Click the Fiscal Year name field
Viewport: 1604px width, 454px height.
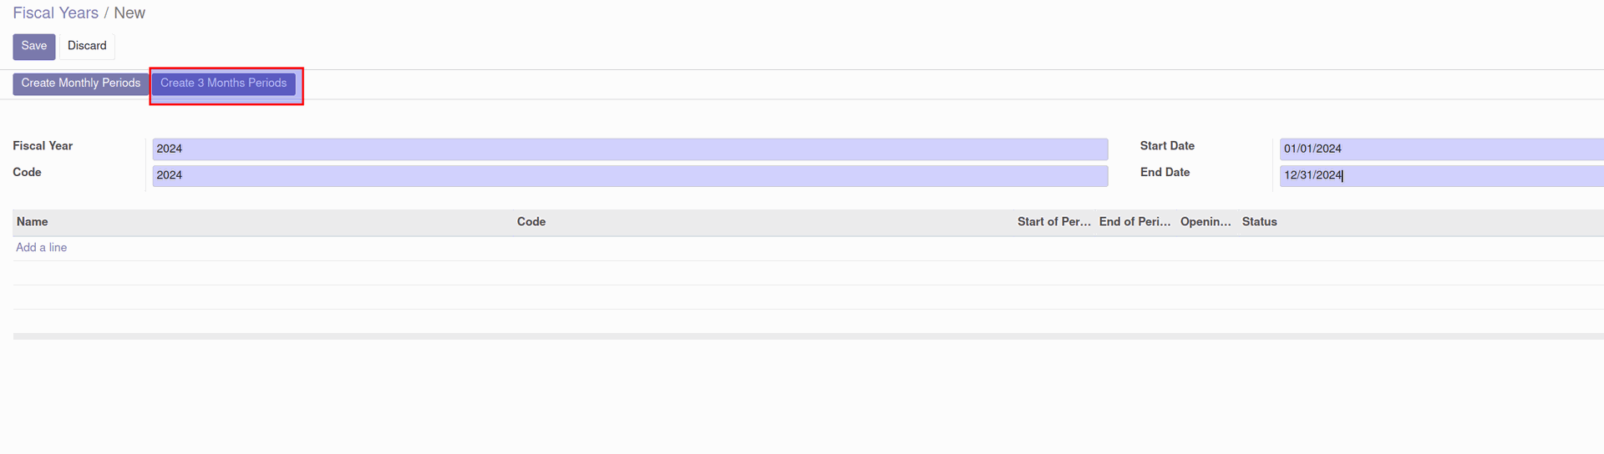tap(630, 149)
